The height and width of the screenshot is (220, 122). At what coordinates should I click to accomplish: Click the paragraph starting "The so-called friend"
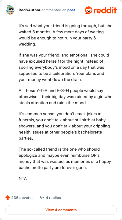click(65, 158)
